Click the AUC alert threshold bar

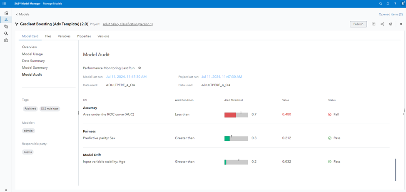pyautogui.click(x=236, y=115)
